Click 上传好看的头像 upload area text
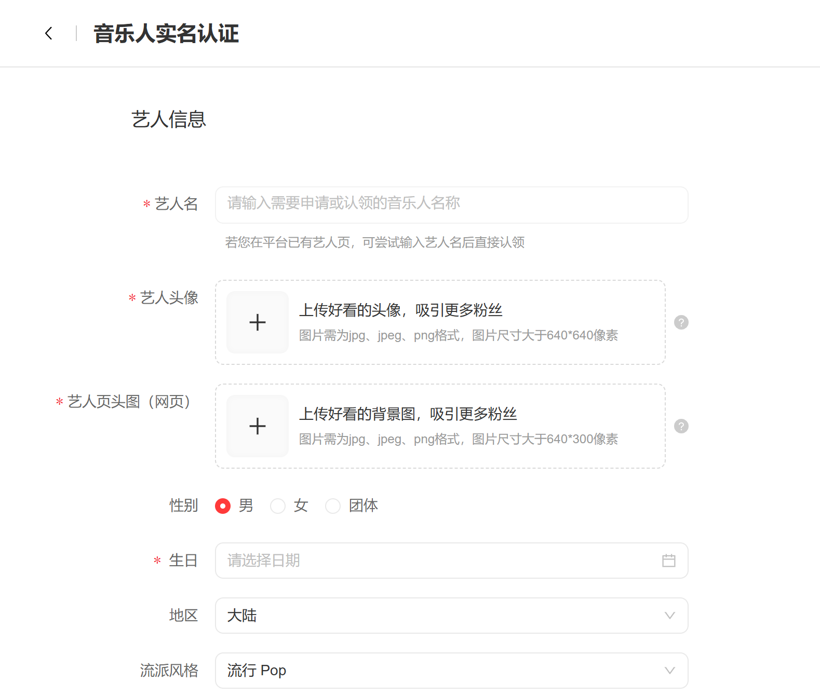Screen dimensions: 820x696 pyautogui.click(x=400, y=310)
